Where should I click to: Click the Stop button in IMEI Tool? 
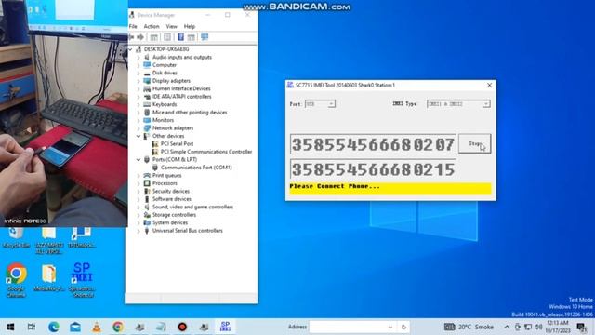475,143
